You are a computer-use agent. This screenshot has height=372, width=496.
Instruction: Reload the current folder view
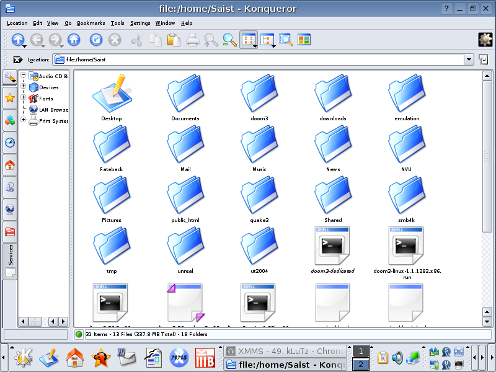(x=96, y=40)
